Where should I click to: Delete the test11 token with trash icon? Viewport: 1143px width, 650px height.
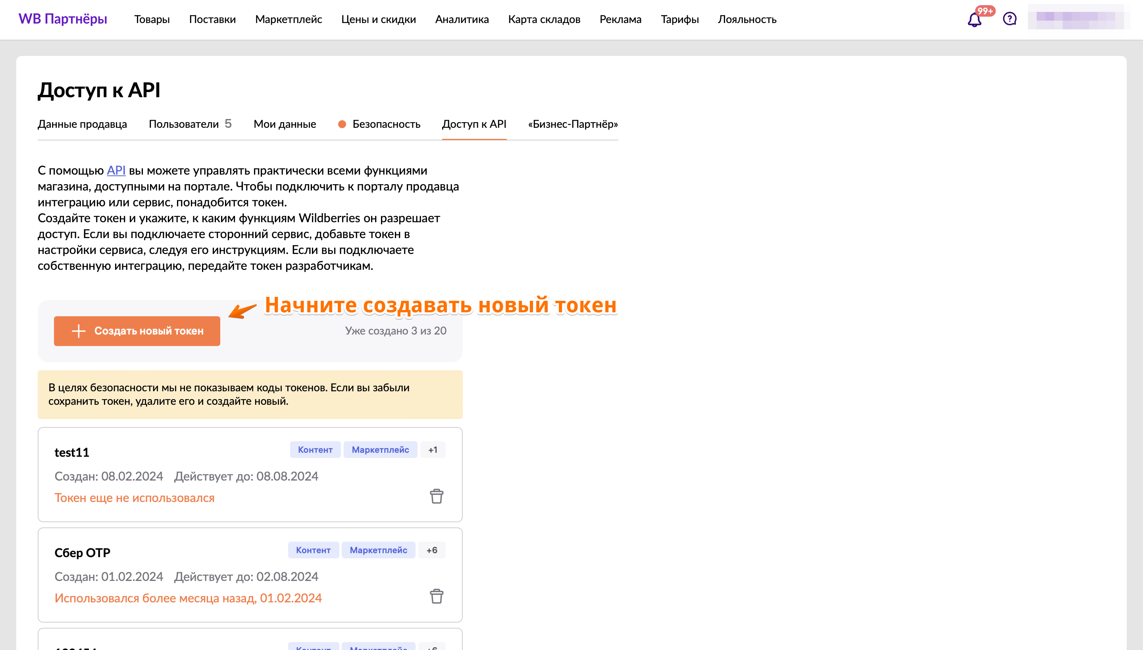[x=436, y=496]
